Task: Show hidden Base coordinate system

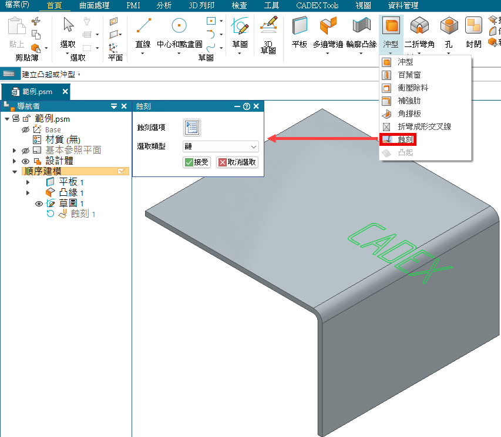Action: pos(25,129)
